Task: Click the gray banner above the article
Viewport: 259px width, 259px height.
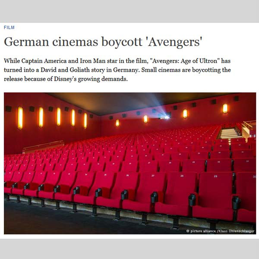Action: pyautogui.click(x=129, y=11)
